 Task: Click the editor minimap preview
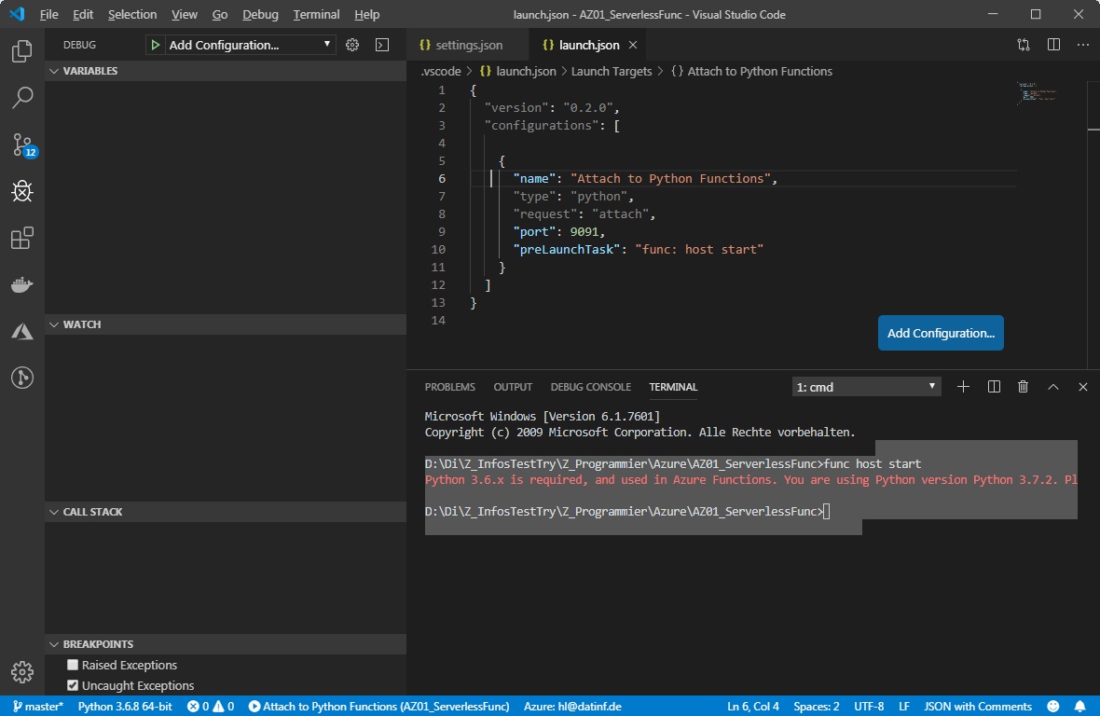pyautogui.click(x=1037, y=92)
